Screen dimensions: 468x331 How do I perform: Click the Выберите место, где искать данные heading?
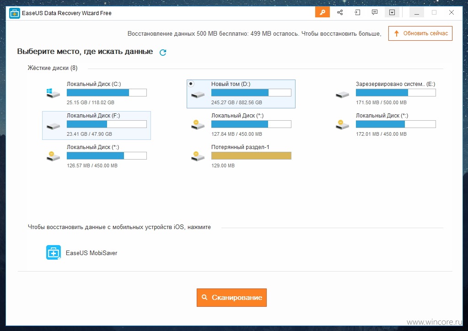(x=85, y=52)
